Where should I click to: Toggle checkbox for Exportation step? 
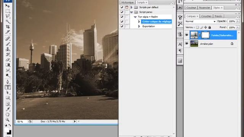(122, 26)
